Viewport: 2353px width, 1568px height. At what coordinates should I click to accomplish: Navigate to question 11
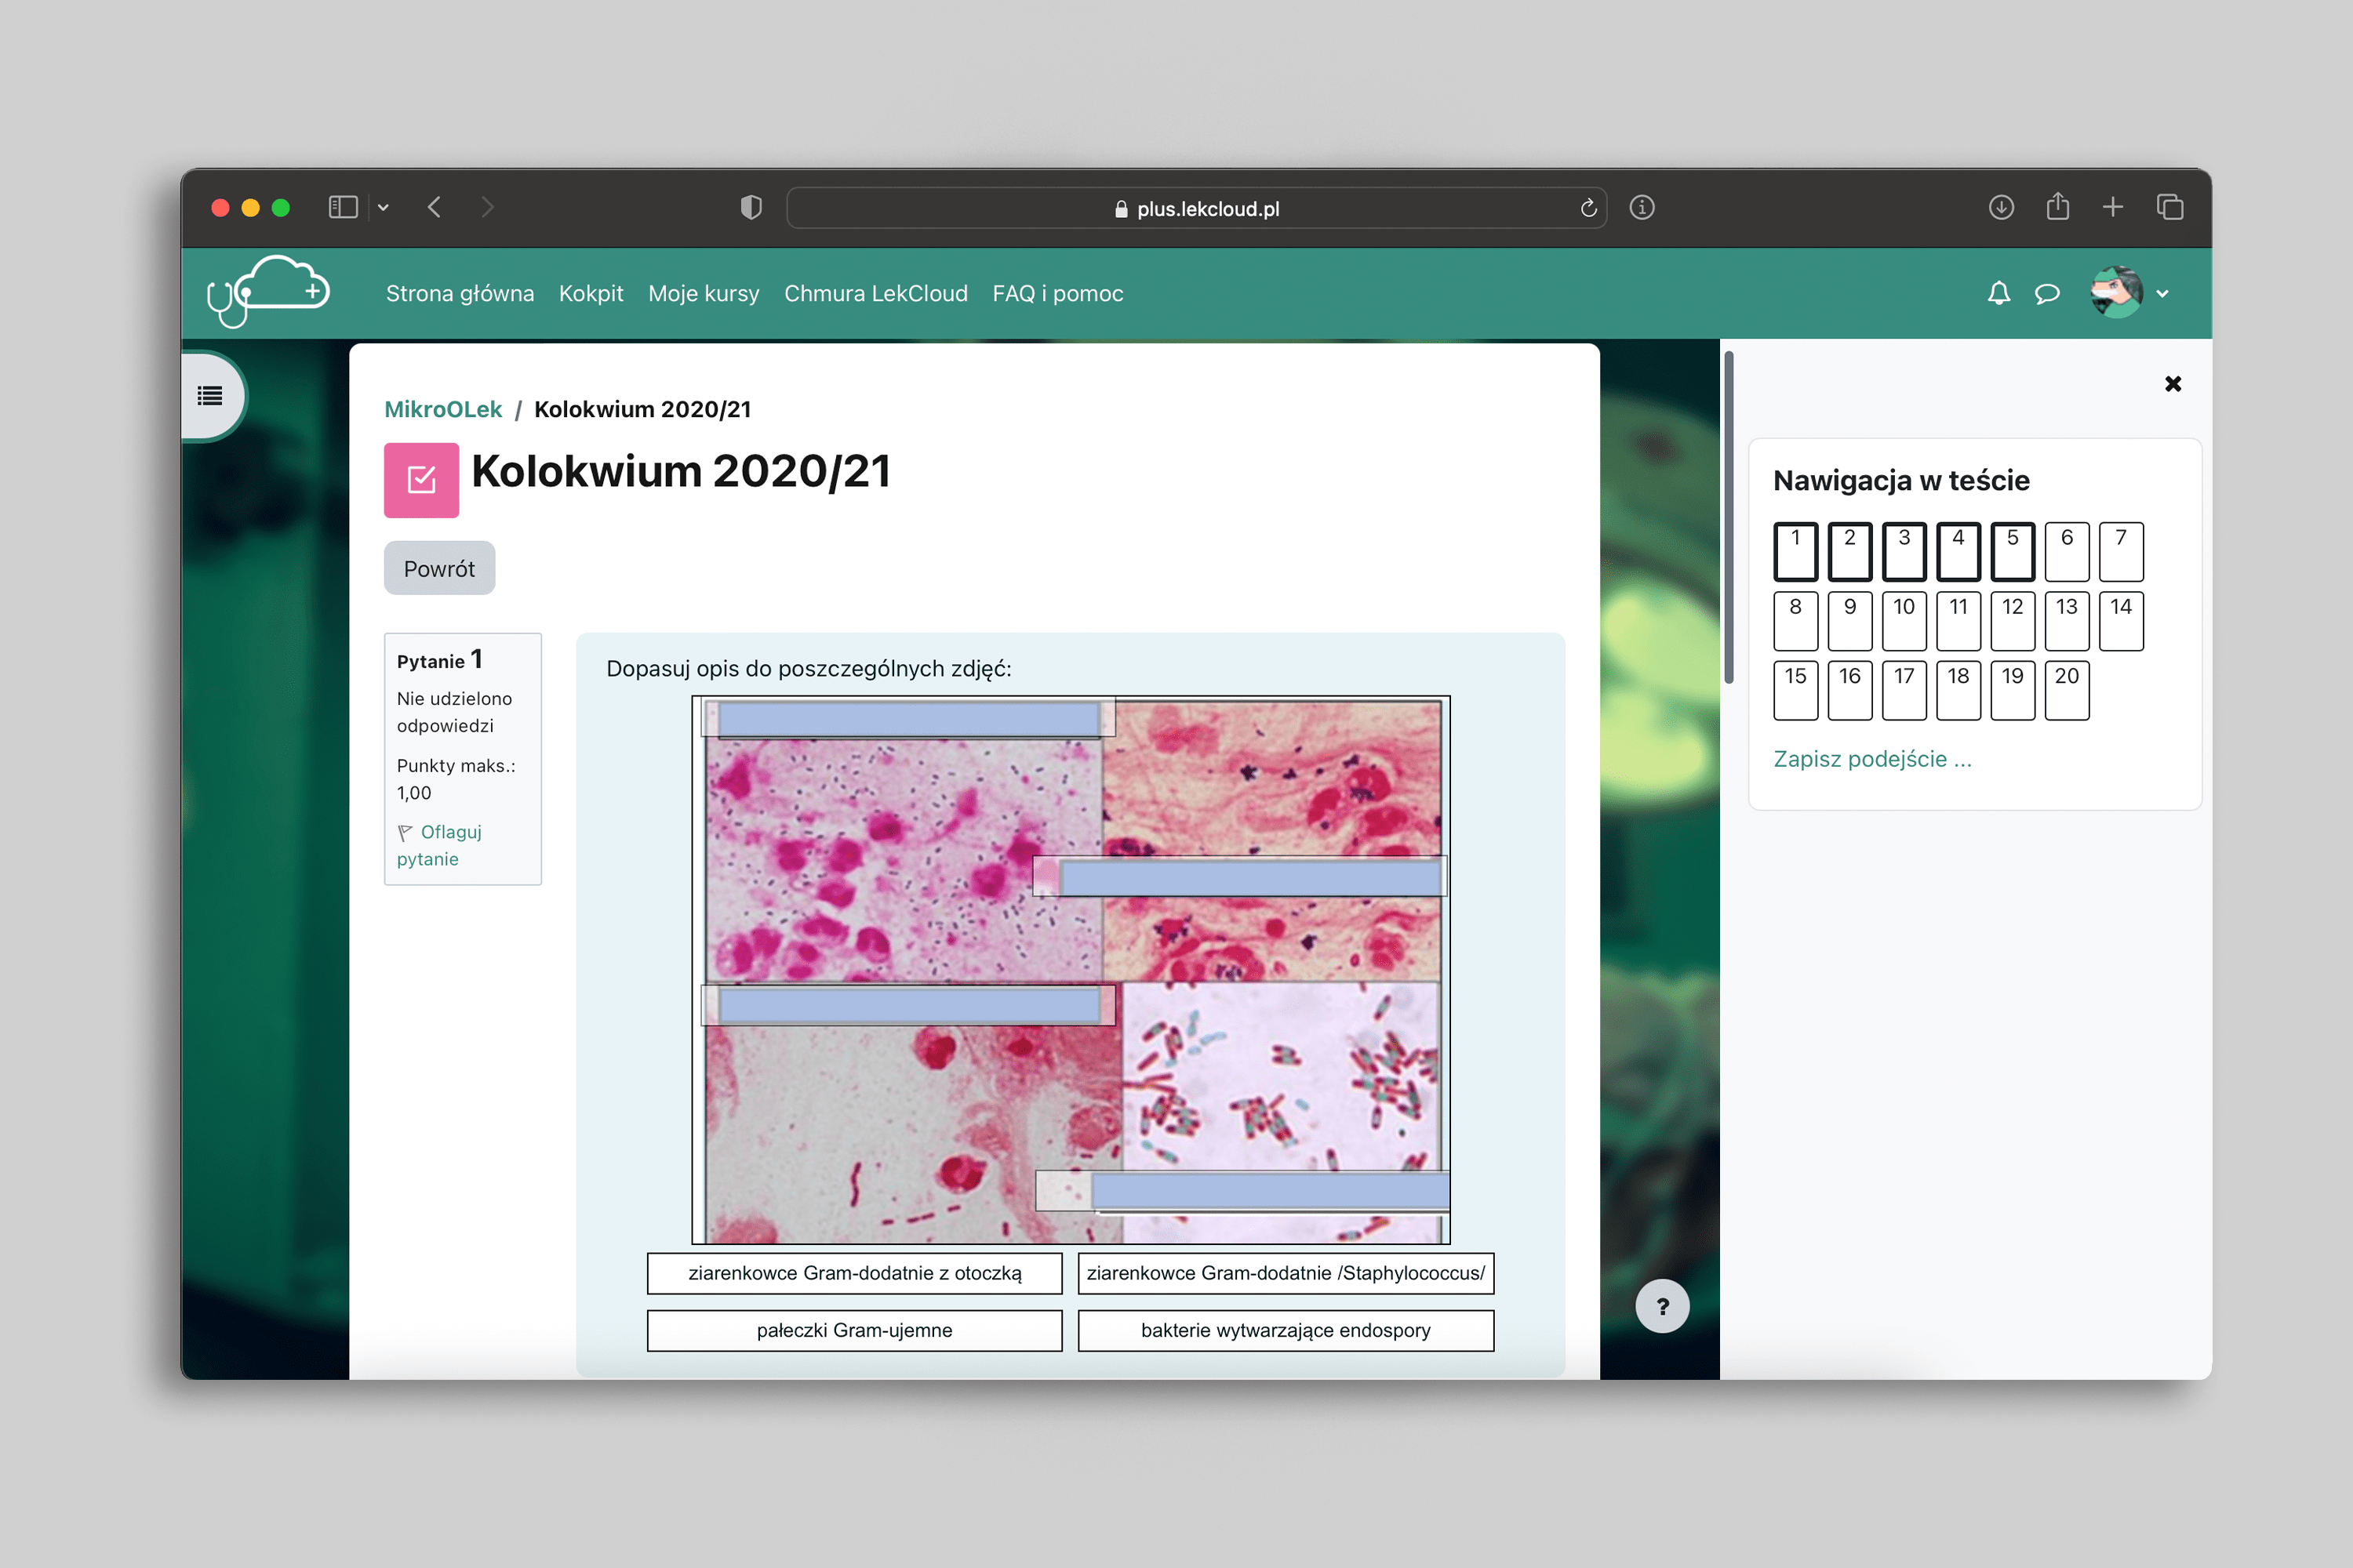pos(1958,621)
